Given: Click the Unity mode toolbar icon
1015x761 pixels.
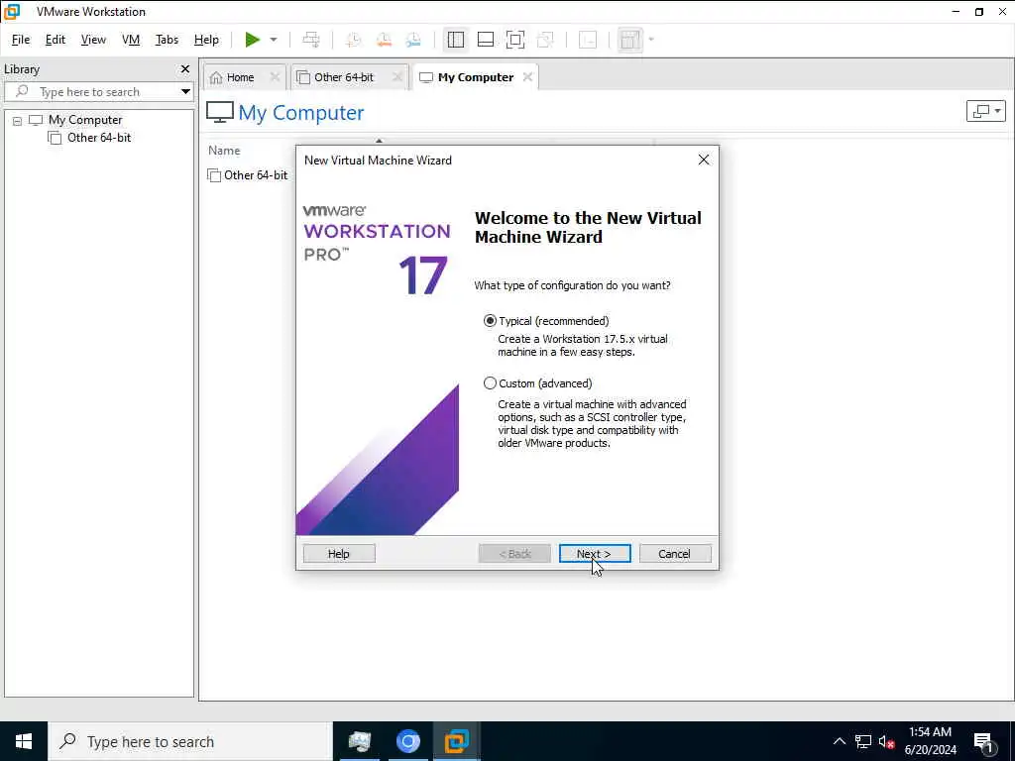Looking at the screenshot, I should click(x=546, y=40).
